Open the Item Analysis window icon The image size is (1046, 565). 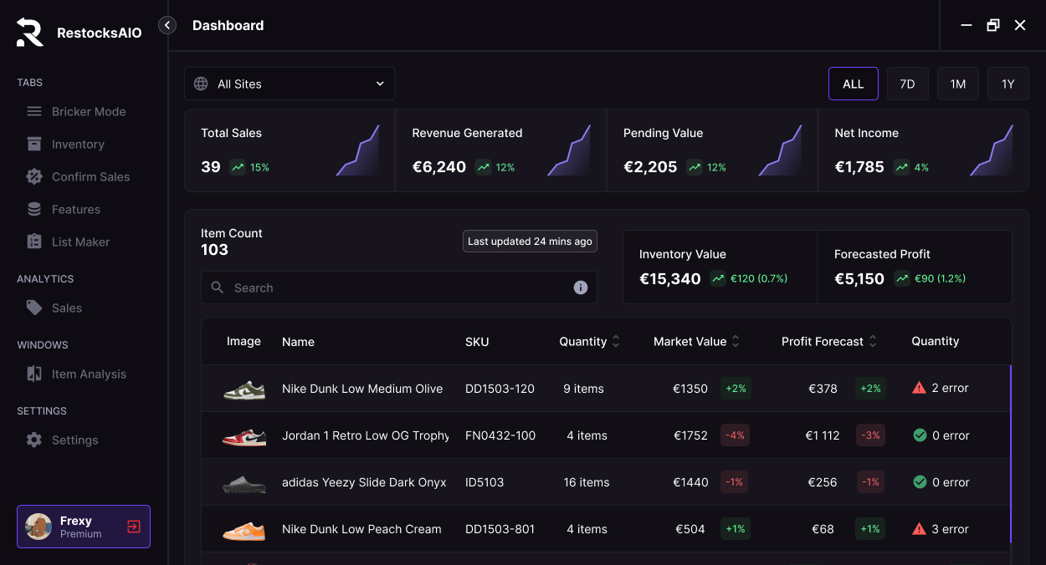pos(33,374)
